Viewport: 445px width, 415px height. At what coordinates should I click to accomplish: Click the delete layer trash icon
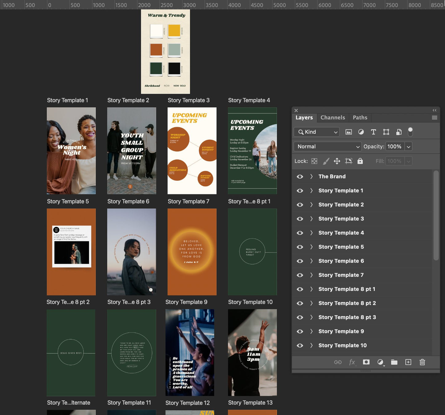(422, 362)
